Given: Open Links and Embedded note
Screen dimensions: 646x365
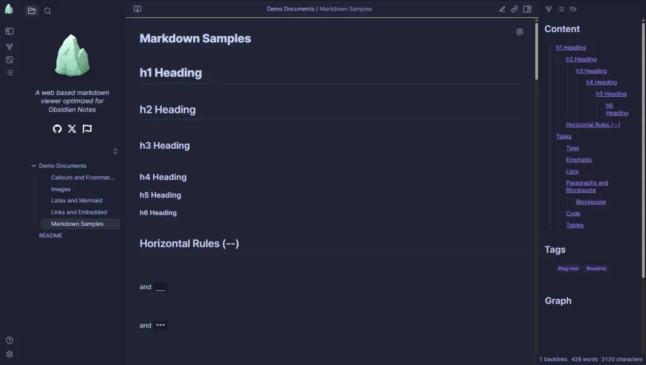Looking at the screenshot, I should click(79, 212).
